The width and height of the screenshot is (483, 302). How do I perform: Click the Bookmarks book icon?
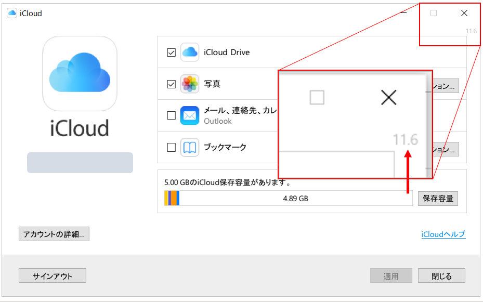click(189, 147)
